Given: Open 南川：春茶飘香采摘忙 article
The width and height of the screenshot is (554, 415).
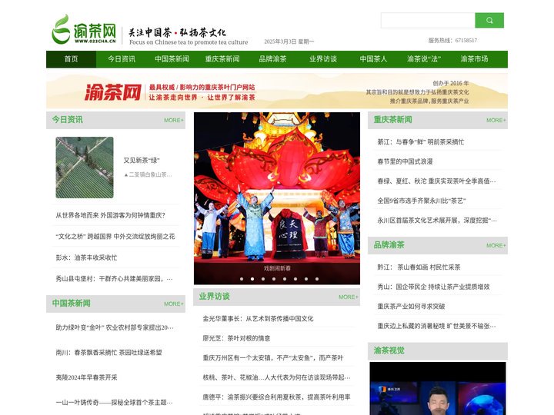Looking at the screenshot, I should 108,353.
